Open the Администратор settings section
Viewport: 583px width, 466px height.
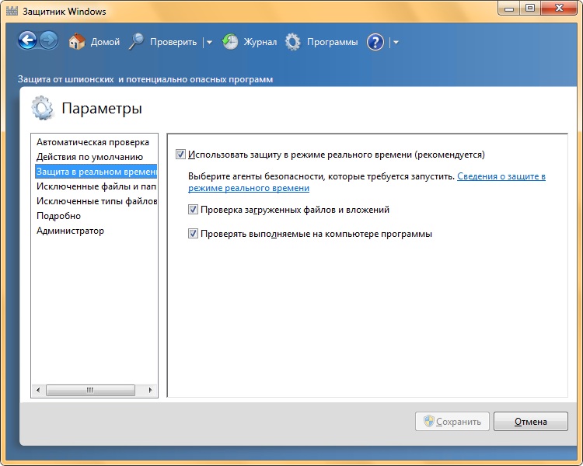click(70, 231)
